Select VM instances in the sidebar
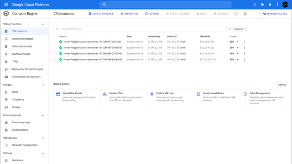This screenshot has width=292, height=164. (x=24, y=31)
